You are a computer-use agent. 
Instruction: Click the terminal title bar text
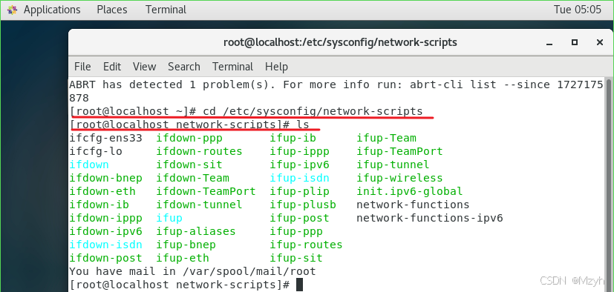pos(340,42)
